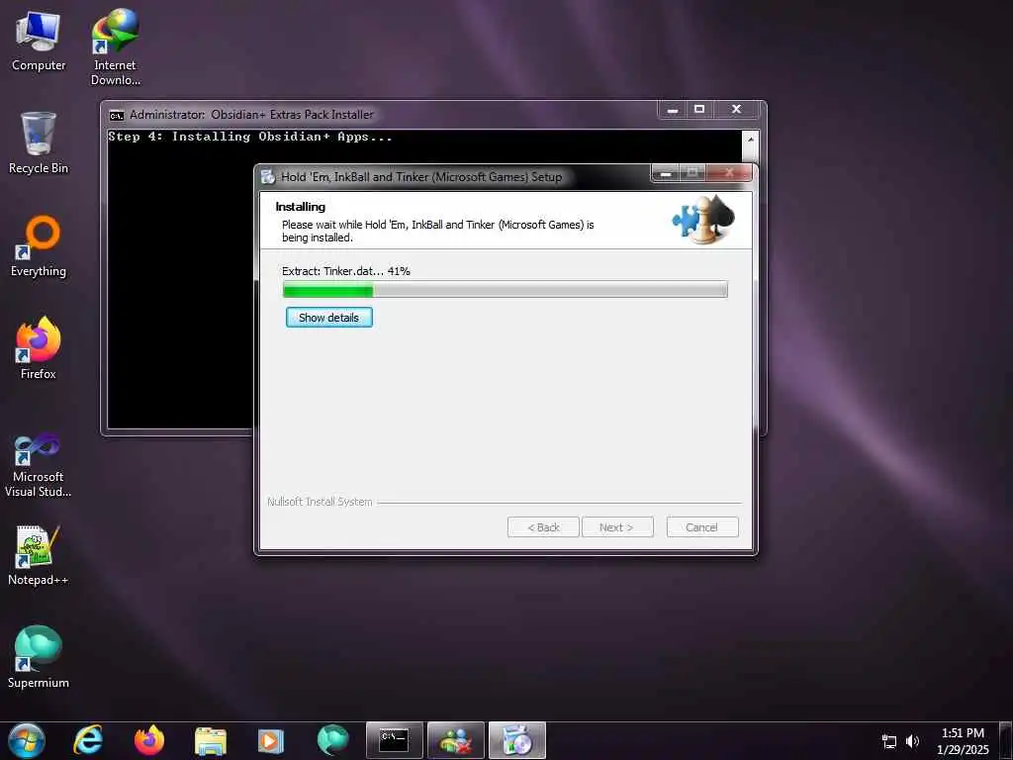Close the Obsidian+ Extras Pack console
The width and height of the screenshot is (1013, 760).
tap(736, 110)
